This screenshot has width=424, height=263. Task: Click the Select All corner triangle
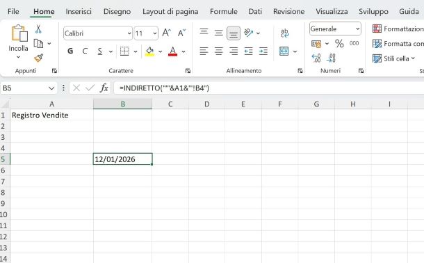pyautogui.click(x=5, y=104)
